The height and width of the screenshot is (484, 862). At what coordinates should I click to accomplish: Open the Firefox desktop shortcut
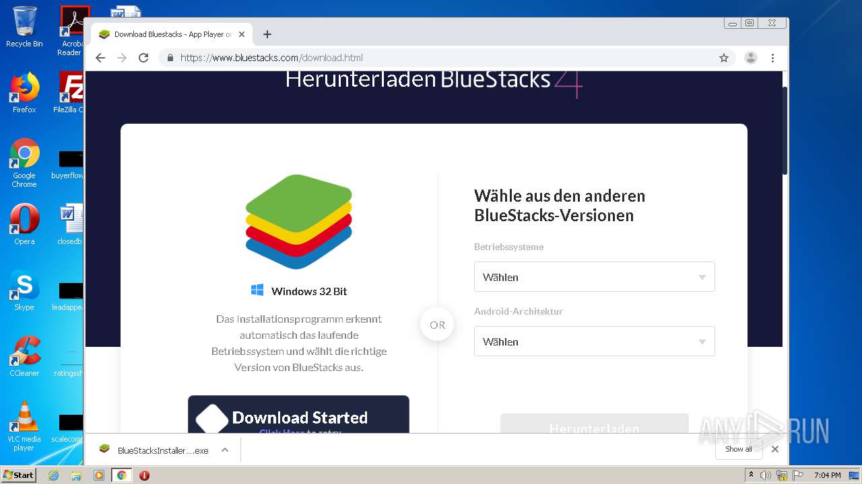(24, 93)
